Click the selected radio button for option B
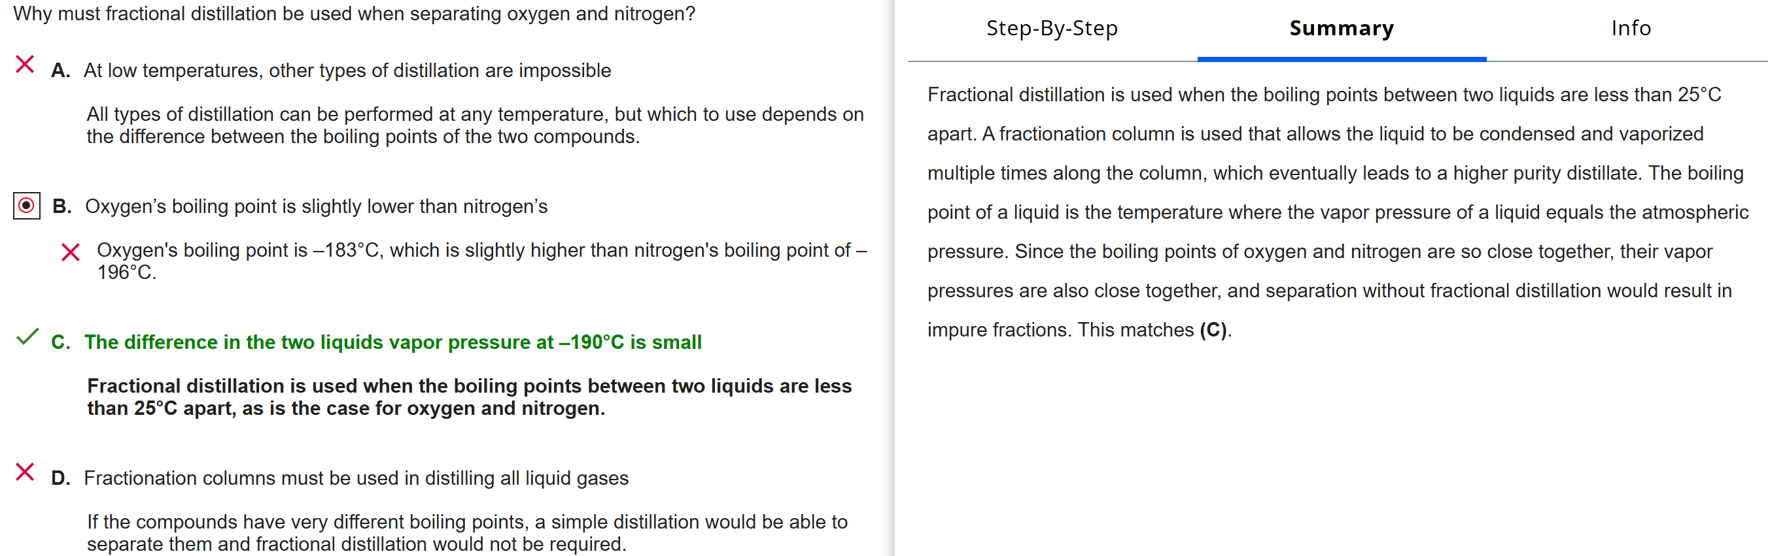Image resolution: width=1768 pixels, height=556 pixels. coord(27,206)
